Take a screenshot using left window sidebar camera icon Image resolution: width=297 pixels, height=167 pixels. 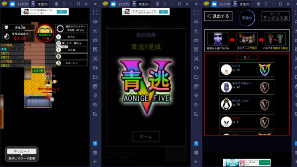click(95, 59)
